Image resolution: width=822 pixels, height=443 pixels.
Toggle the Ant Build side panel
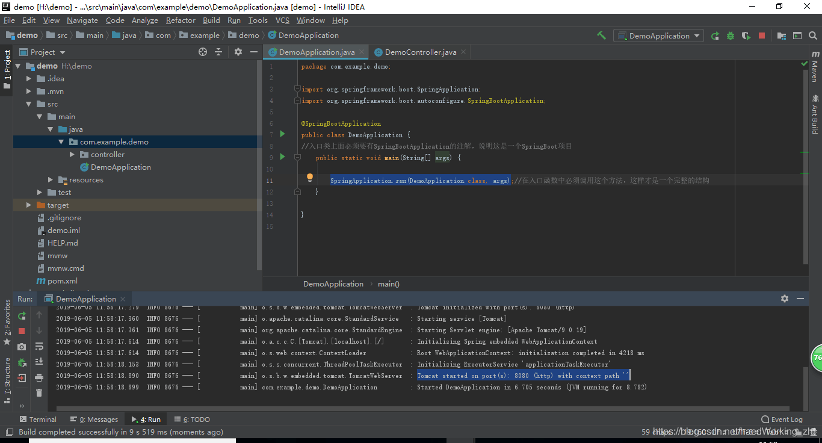(815, 114)
